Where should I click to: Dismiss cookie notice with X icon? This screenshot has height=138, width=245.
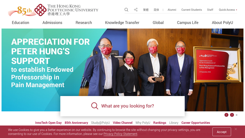pos(236,129)
